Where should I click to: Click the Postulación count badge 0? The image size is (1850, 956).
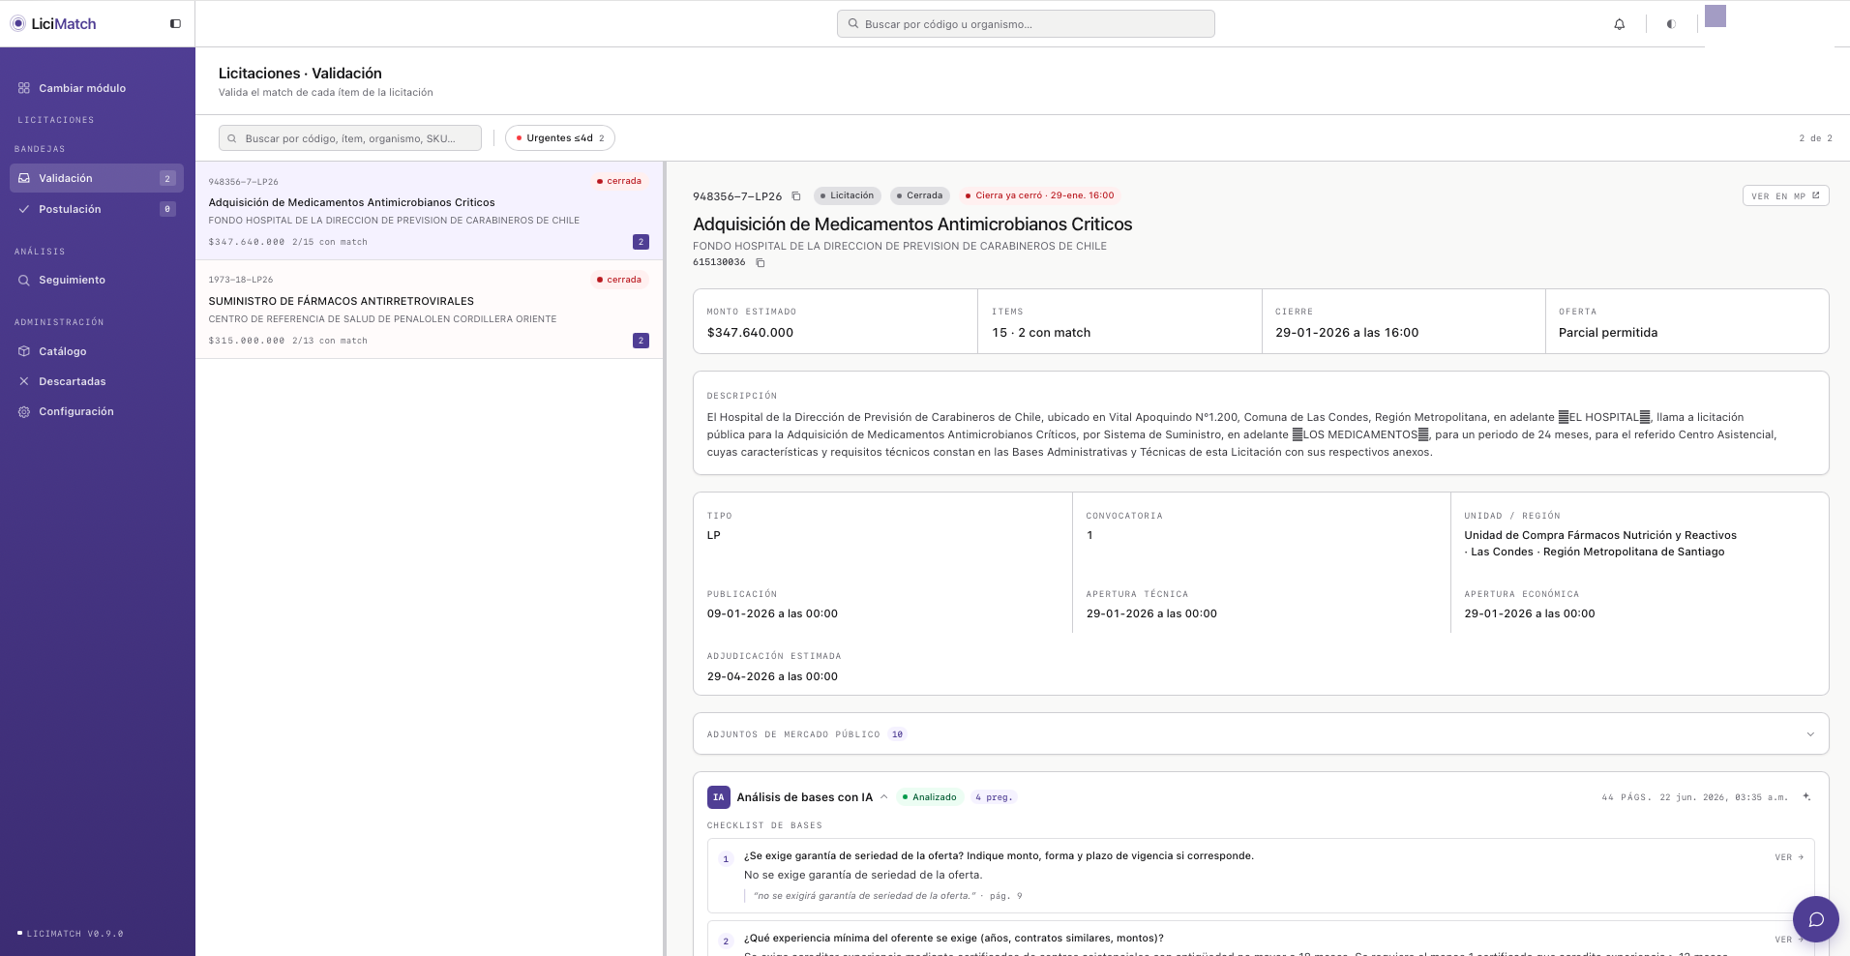coord(167,209)
